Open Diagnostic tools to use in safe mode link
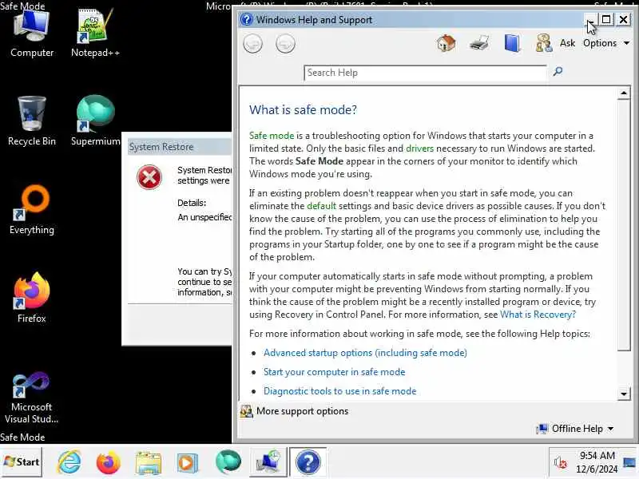Screen dimensions: 639x479 (x=340, y=391)
